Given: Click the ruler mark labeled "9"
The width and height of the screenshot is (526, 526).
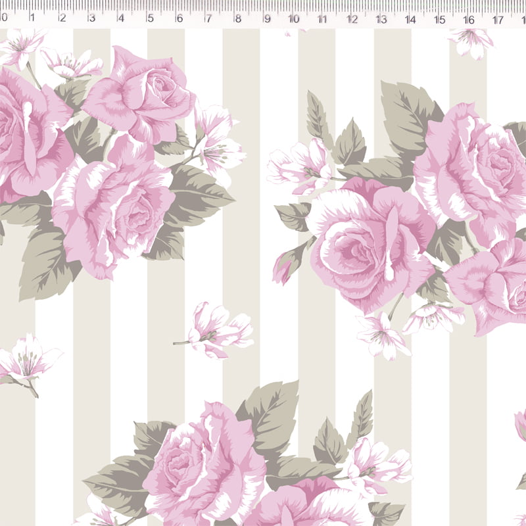Looking at the screenshot, I should [267, 19].
